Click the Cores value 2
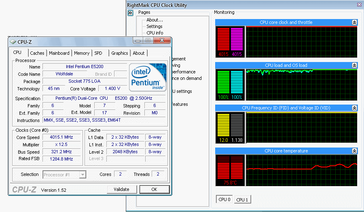Viewport: 364px width, 212px height. point(120,174)
